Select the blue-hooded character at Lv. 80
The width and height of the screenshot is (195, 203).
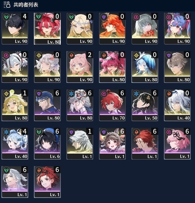point(145,67)
